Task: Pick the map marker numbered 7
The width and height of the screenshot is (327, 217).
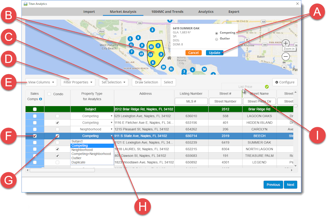Action: [132, 52]
